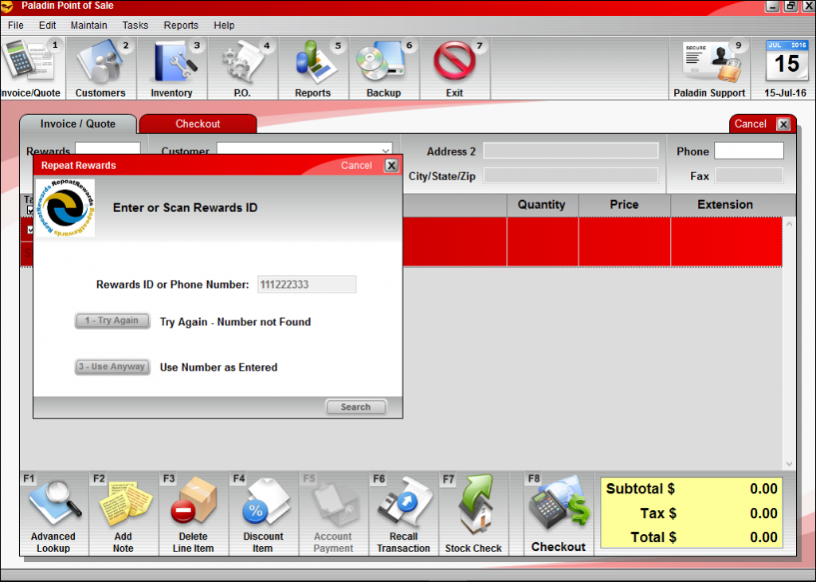Click the Fax field

749,175
